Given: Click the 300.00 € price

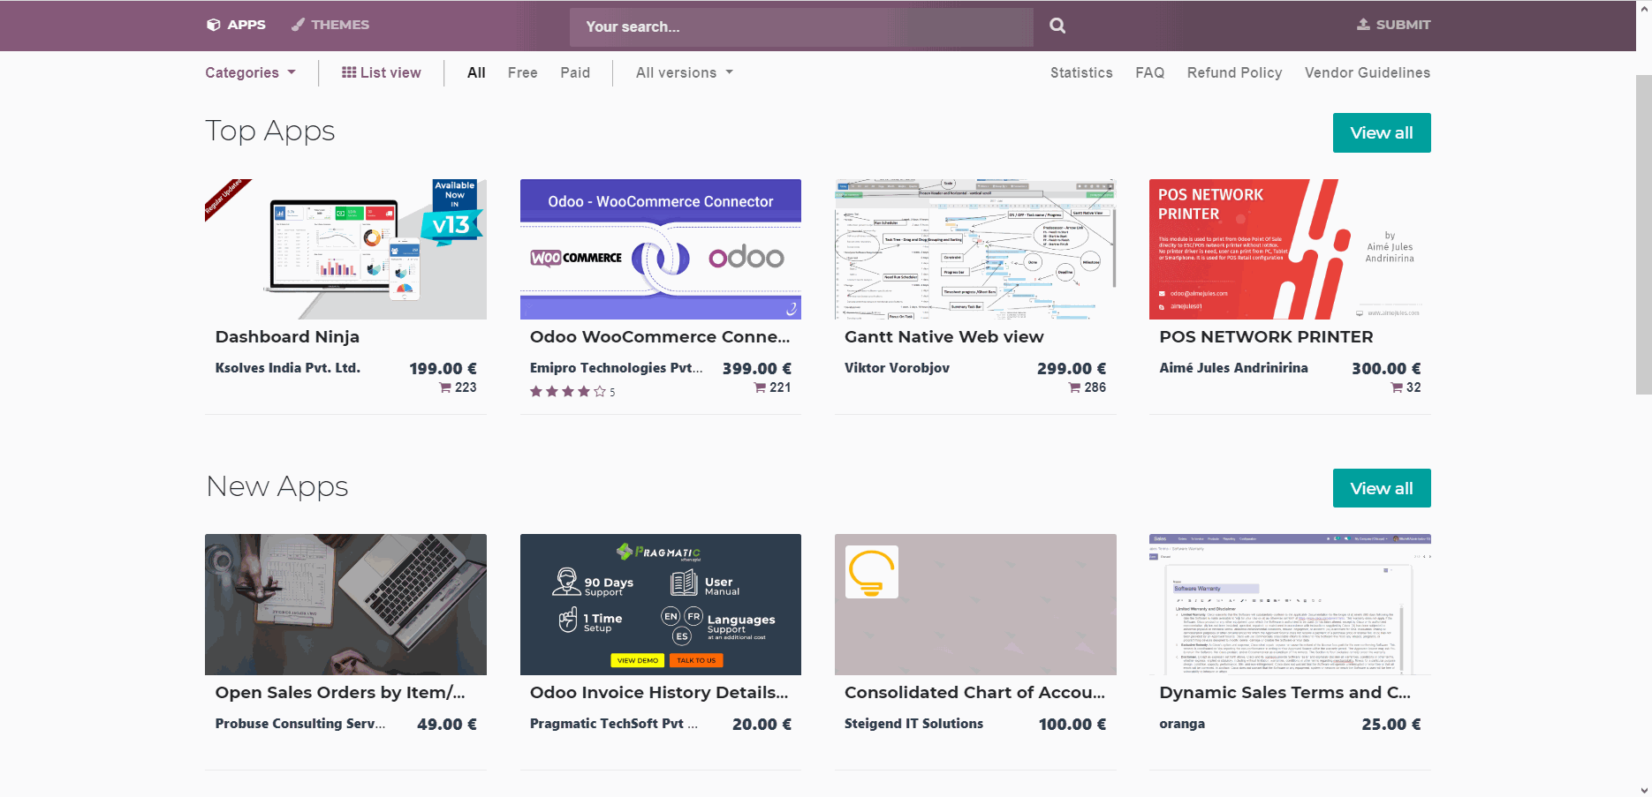Looking at the screenshot, I should (x=1386, y=368).
